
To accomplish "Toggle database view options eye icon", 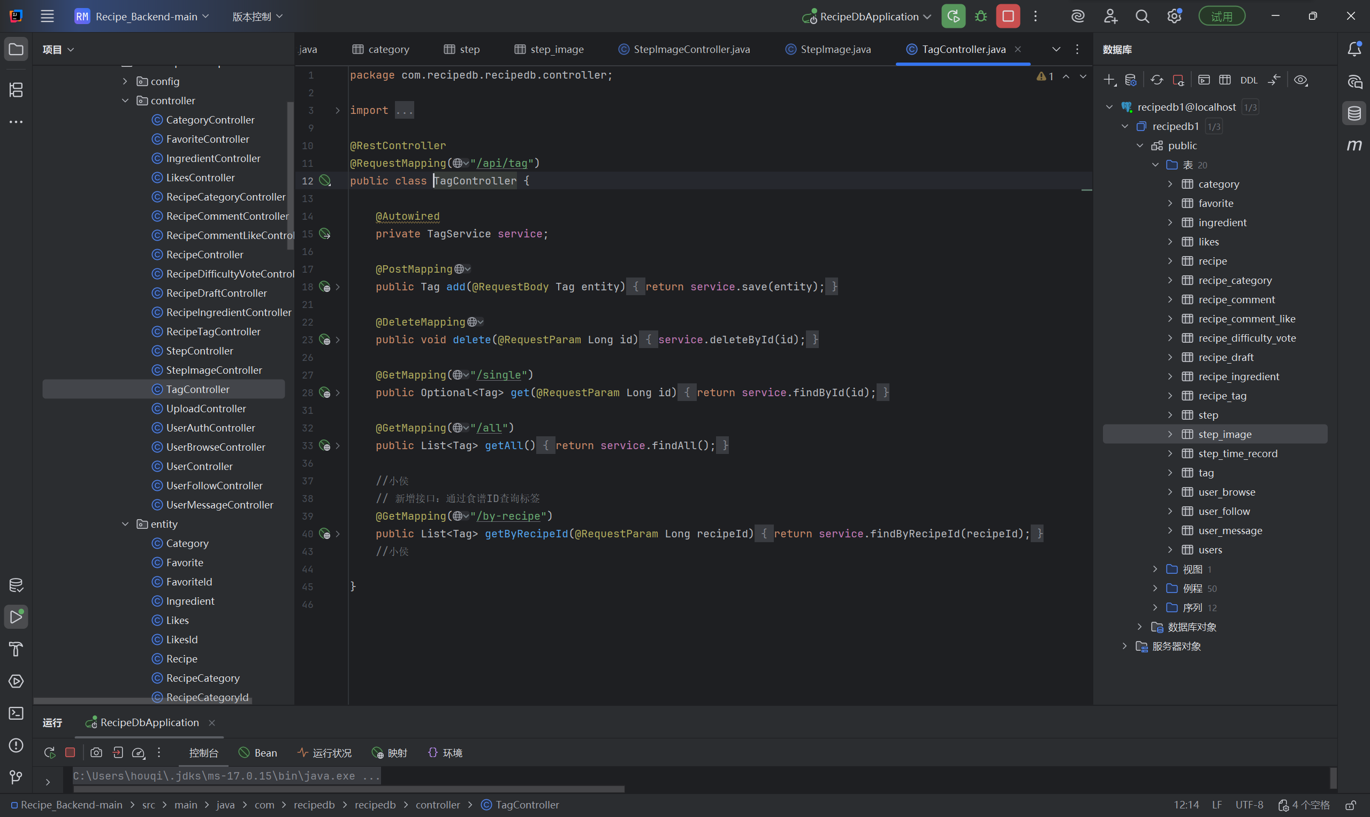I will (x=1300, y=80).
